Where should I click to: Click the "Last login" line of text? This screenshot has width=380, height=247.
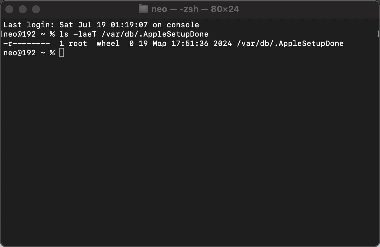click(x=101, y=25)
